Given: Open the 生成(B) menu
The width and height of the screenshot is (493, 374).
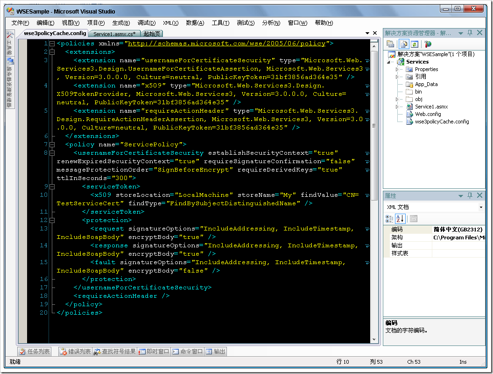Looking at the screenshot, I should point(121,22).
